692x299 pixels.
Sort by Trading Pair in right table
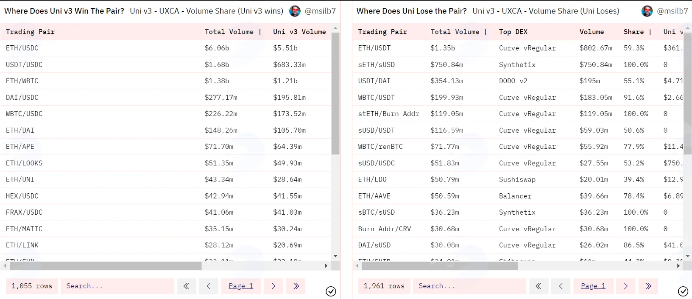coord(382,32)
